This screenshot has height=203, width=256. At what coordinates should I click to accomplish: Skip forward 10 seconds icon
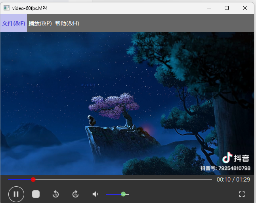(75, 194)
